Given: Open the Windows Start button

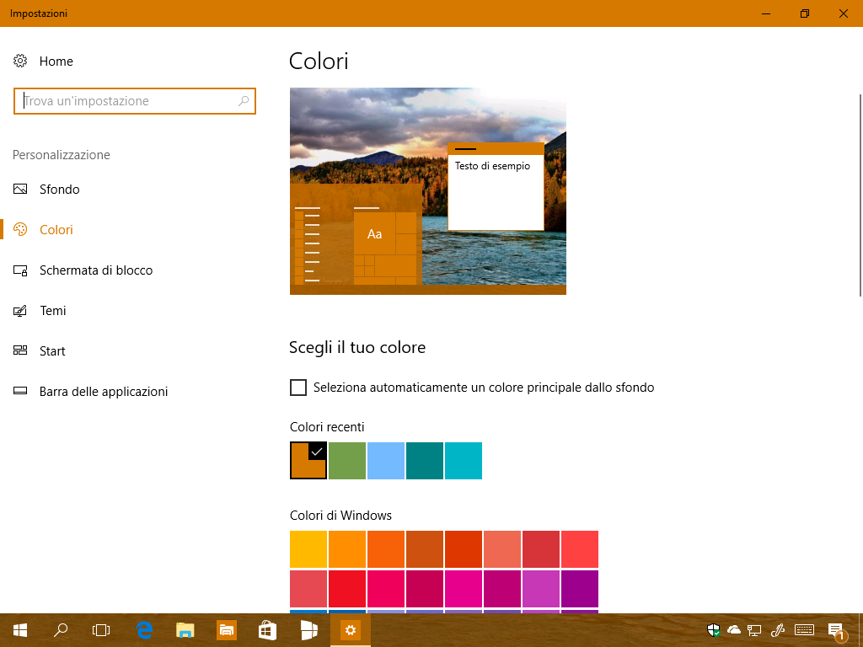Looking at the screenshot, I should [20, 630].
